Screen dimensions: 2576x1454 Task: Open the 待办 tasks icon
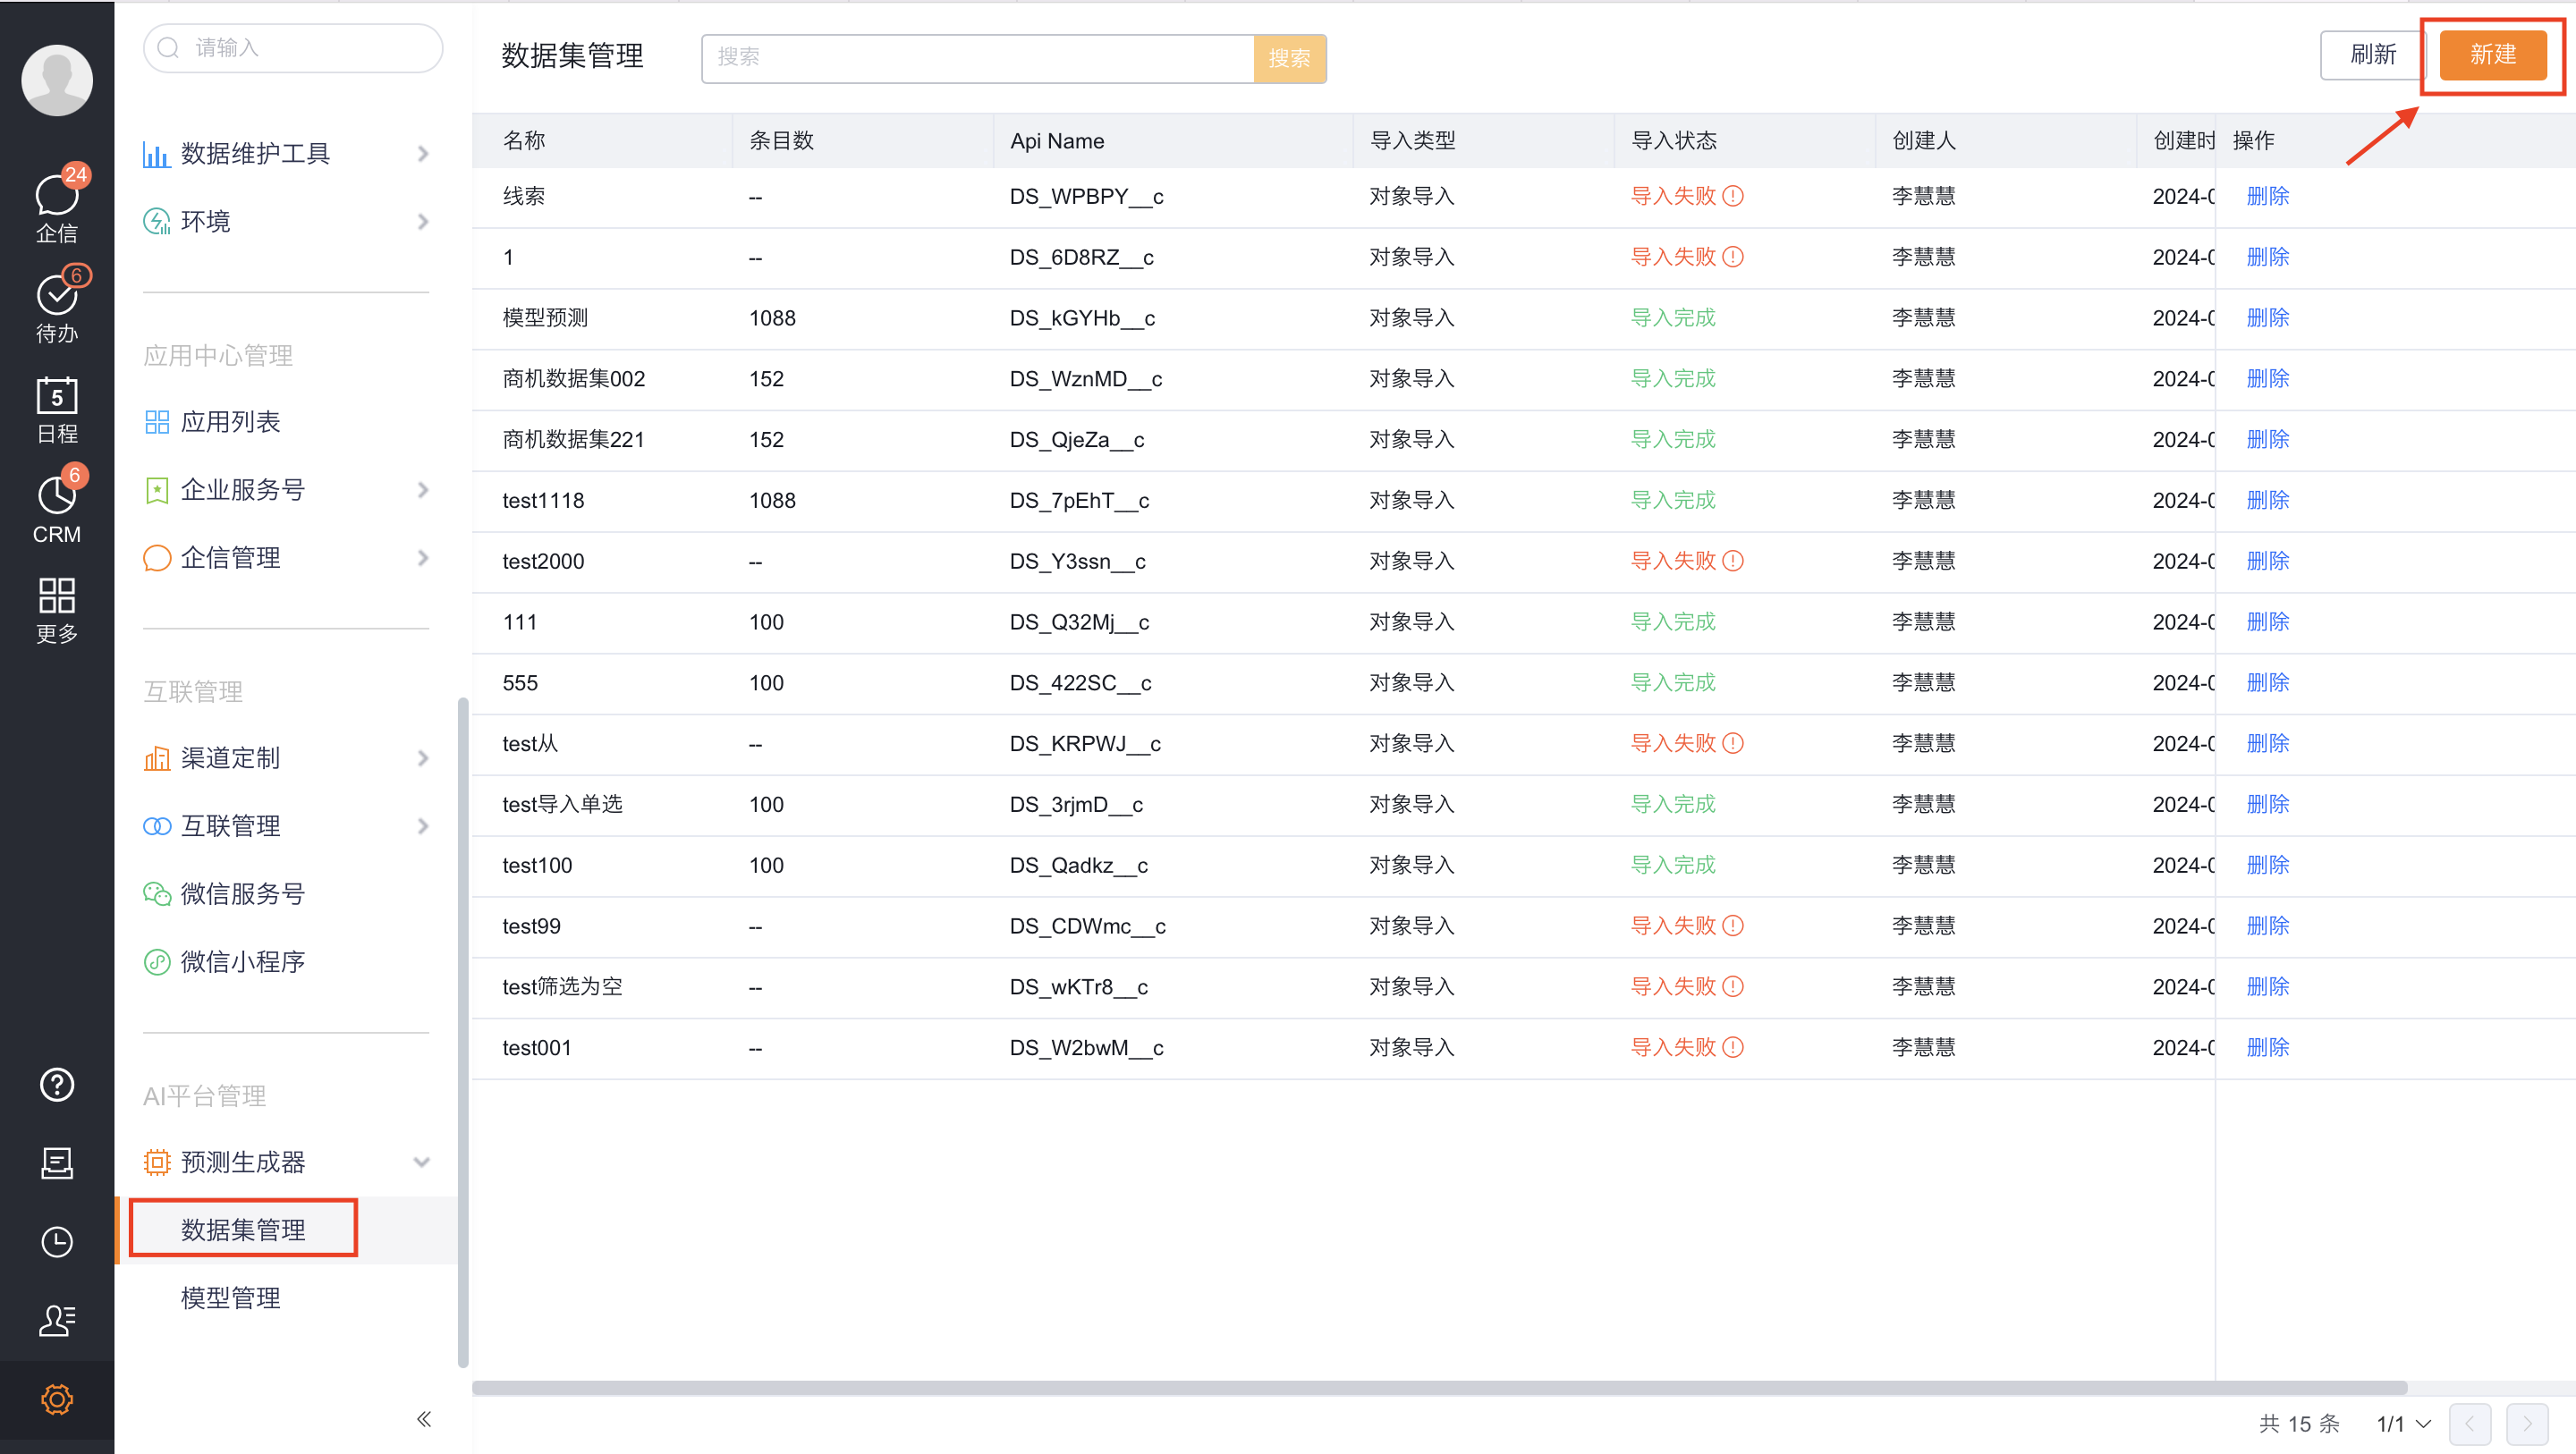click(x=57, y=306)
